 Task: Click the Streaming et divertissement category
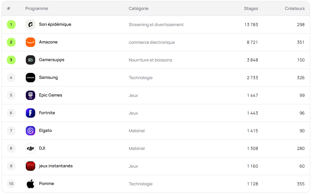[x=156, y=25]
